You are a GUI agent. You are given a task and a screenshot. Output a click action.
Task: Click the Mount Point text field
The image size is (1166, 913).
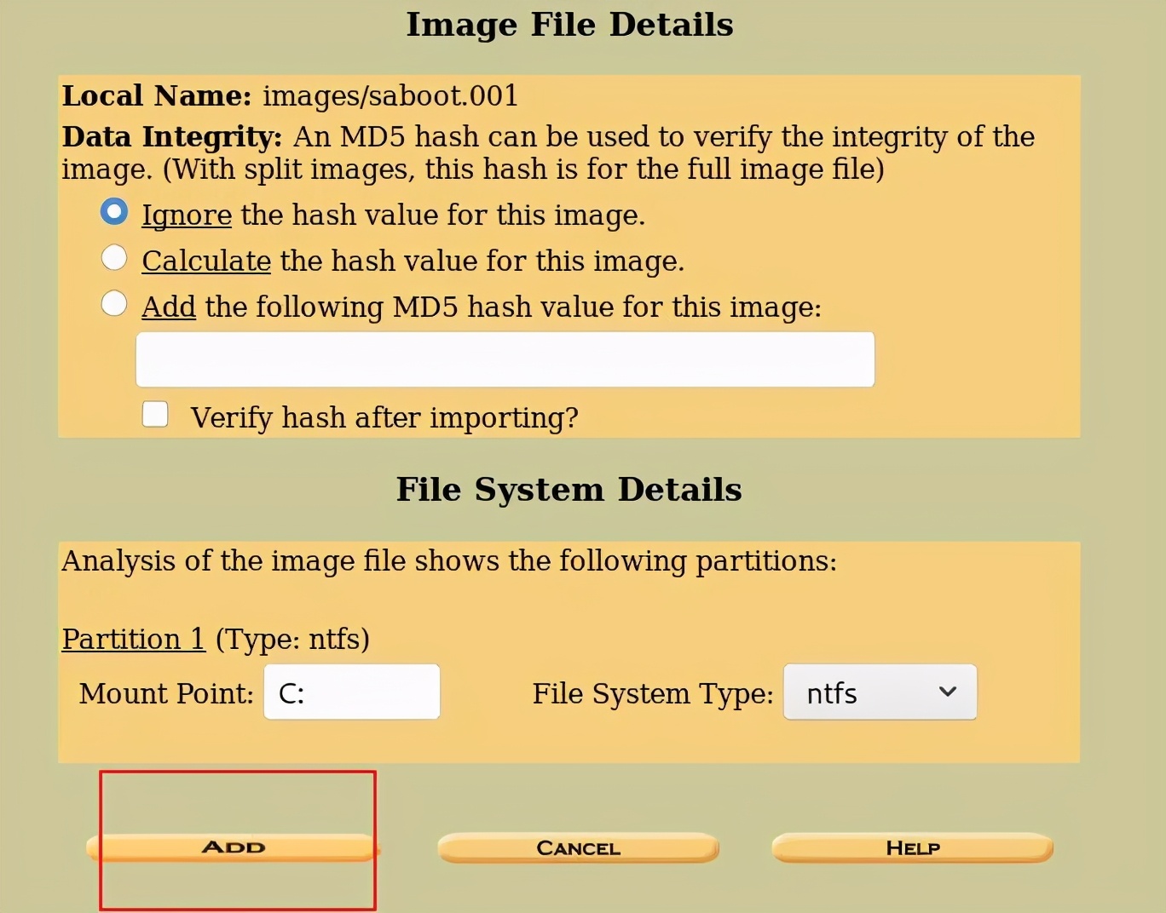tap(352, 692)
